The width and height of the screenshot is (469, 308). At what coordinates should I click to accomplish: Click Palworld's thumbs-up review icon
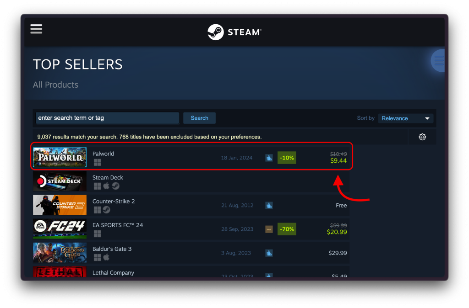(269, 158)
